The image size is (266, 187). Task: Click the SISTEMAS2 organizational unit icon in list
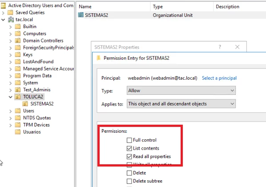(81, 15)
